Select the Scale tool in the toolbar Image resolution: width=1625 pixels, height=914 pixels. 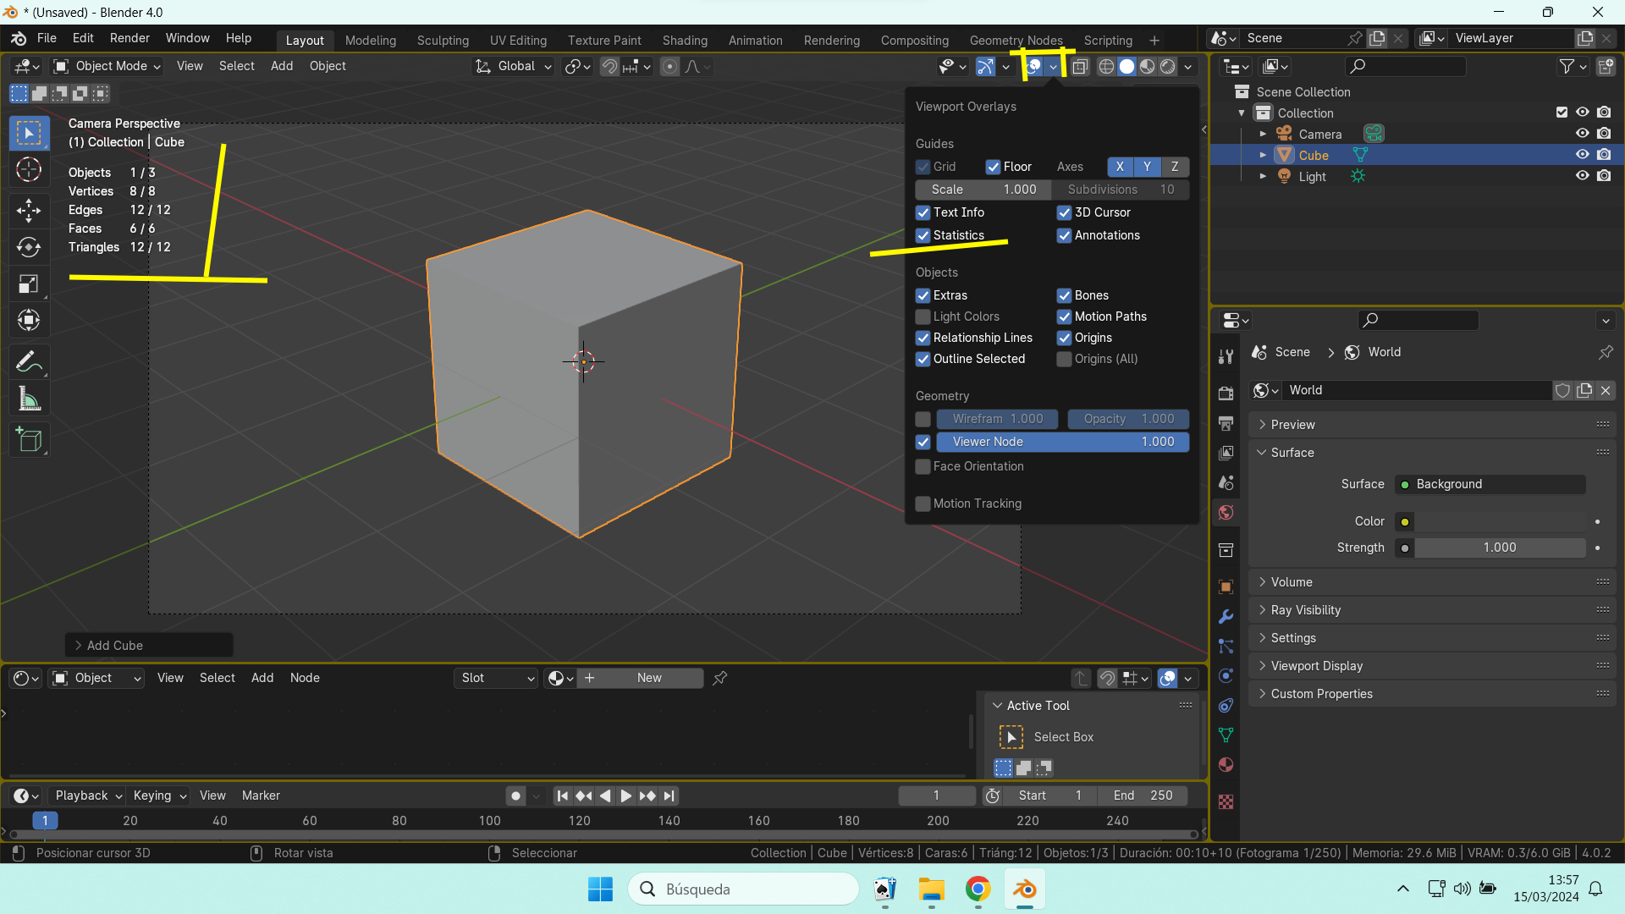(29, 284)
